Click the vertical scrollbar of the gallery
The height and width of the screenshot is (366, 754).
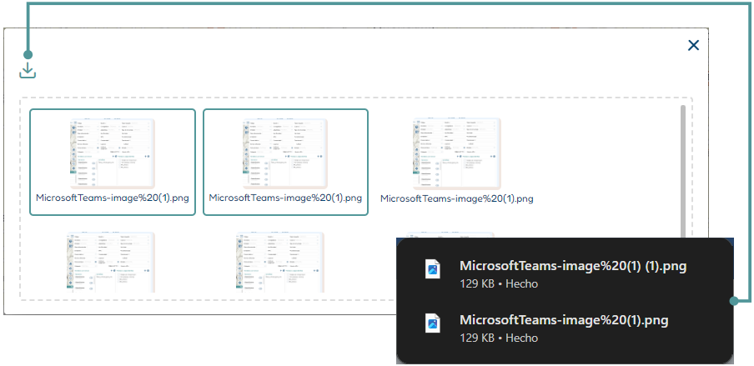683,171
